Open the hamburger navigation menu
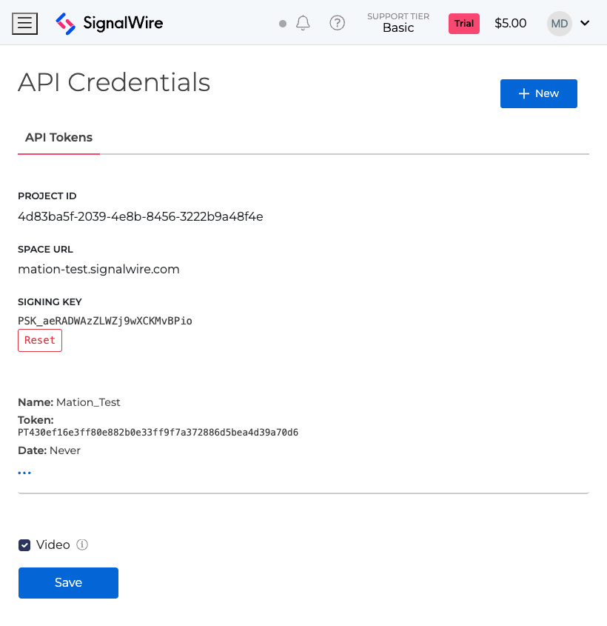 [x=24, y=24]
